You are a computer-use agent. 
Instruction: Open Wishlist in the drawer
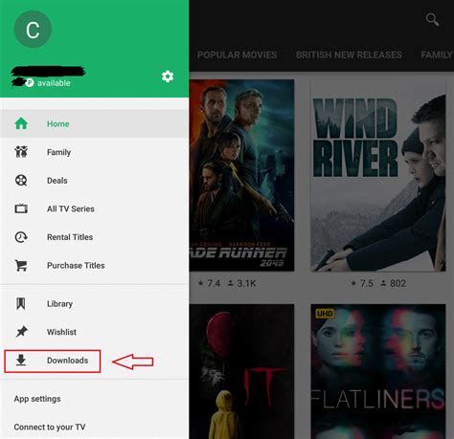click(x=94, y=332)
